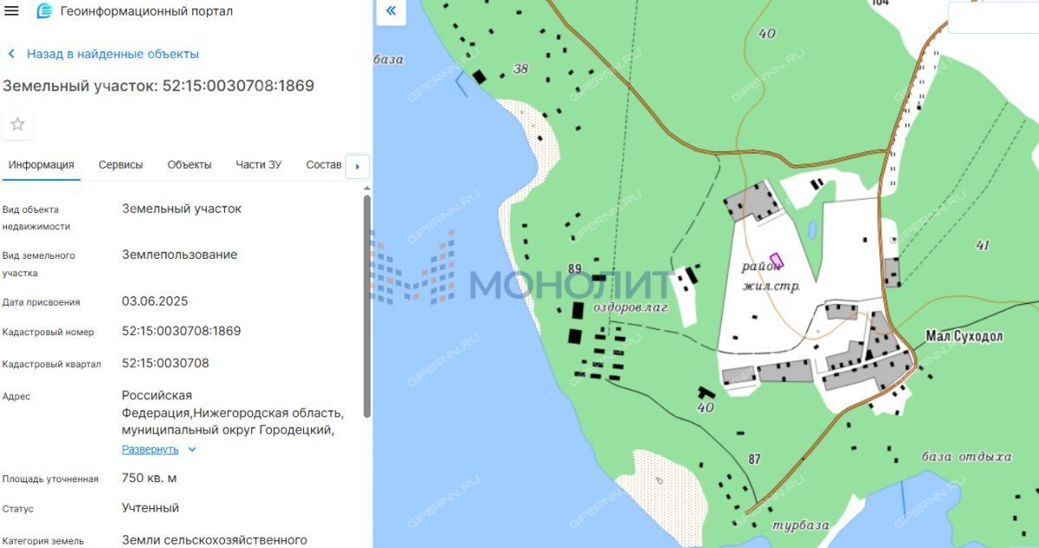
Task: Click the small blue pond on map
Action: pos(812,229)
